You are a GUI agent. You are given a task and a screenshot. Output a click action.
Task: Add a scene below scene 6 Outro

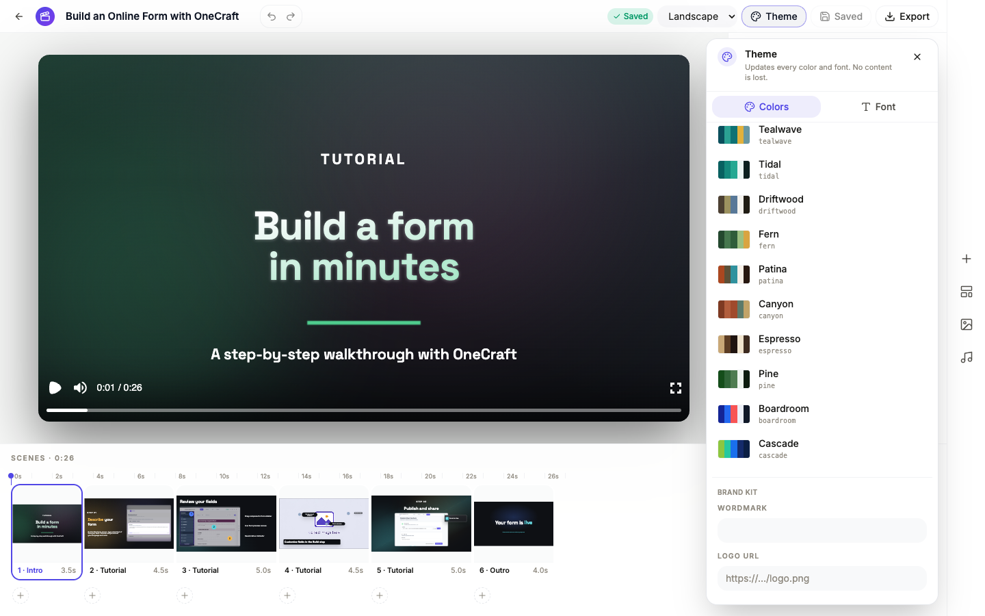tap(482, 595)
